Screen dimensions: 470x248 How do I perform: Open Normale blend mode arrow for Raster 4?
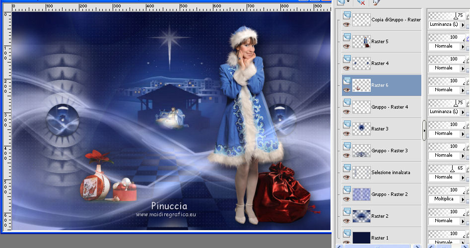click(x=463, y=68)
